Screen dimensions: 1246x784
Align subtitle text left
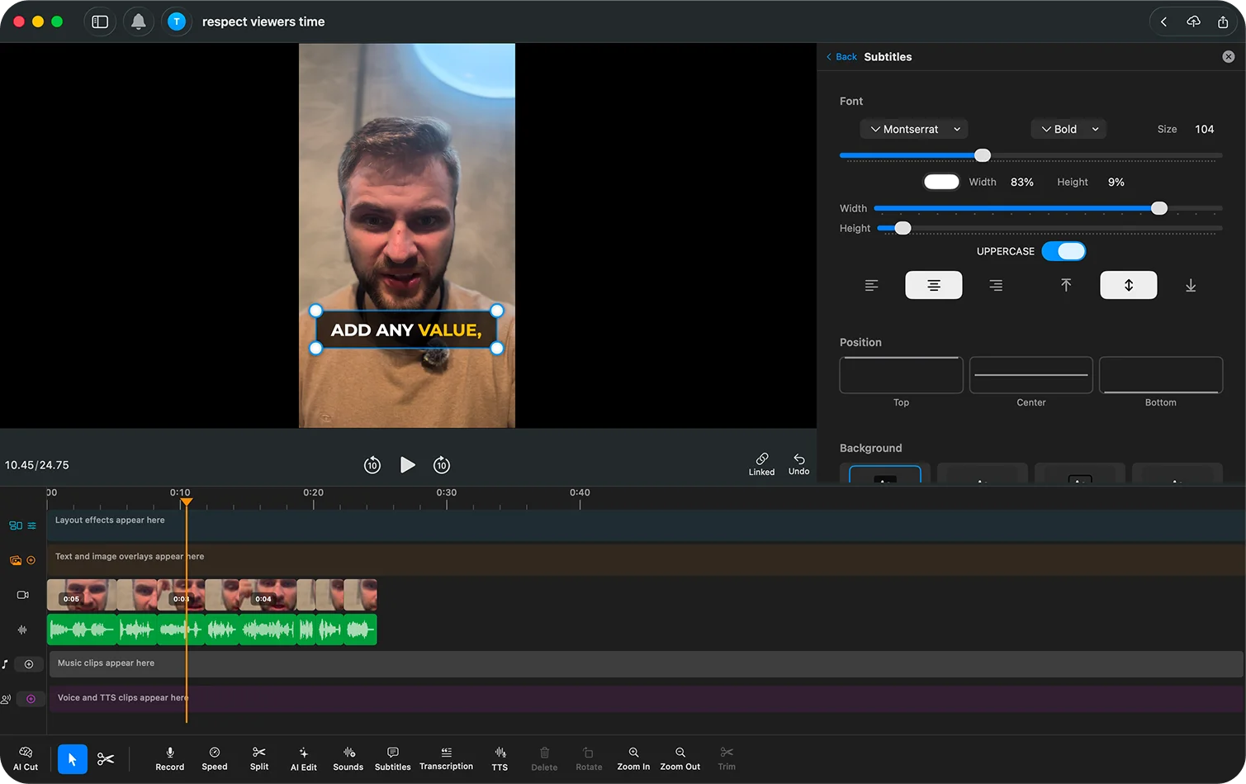(871, 285)
